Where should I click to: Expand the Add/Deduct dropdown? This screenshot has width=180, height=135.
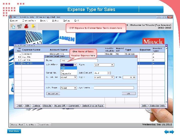pos(109,73)
